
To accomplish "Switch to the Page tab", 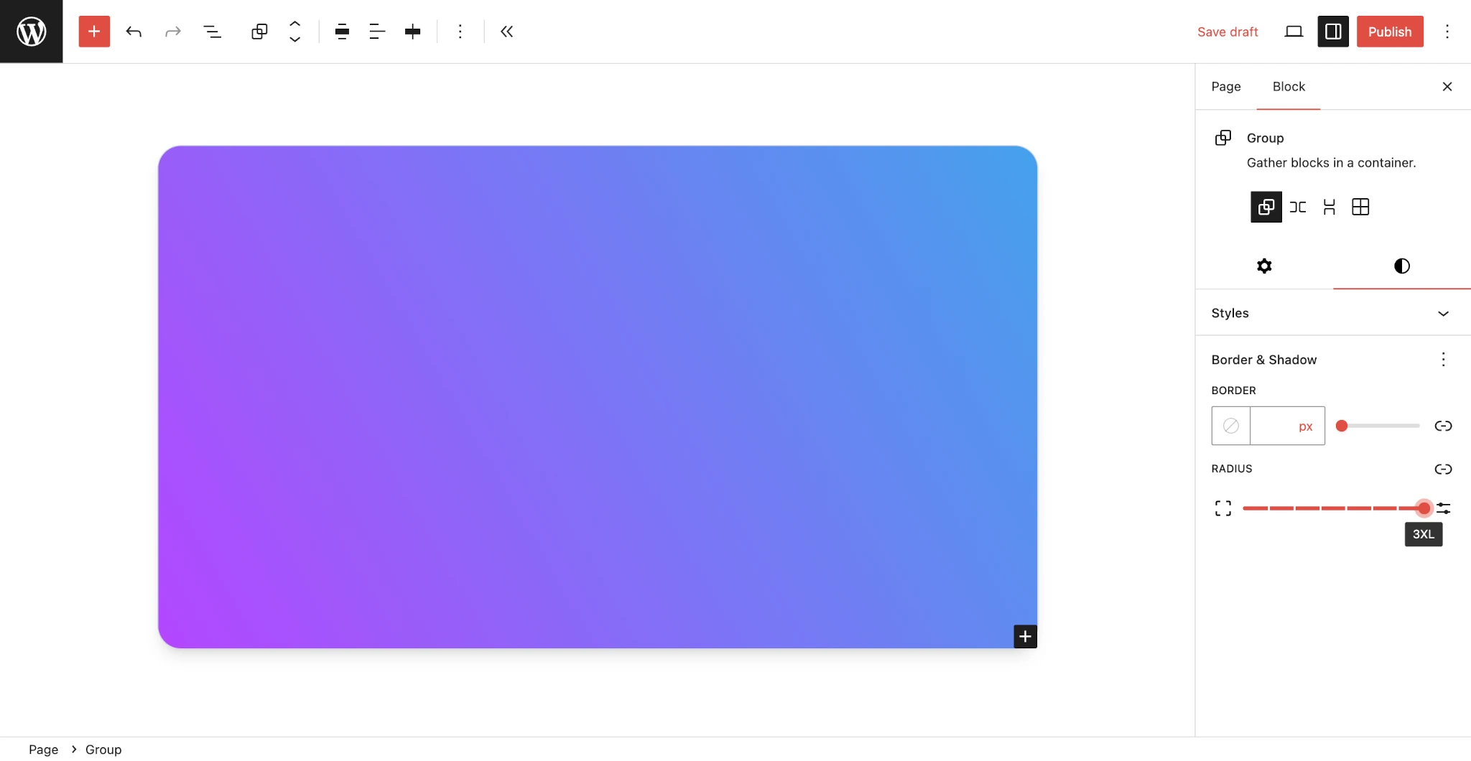I will [1225, 86].
